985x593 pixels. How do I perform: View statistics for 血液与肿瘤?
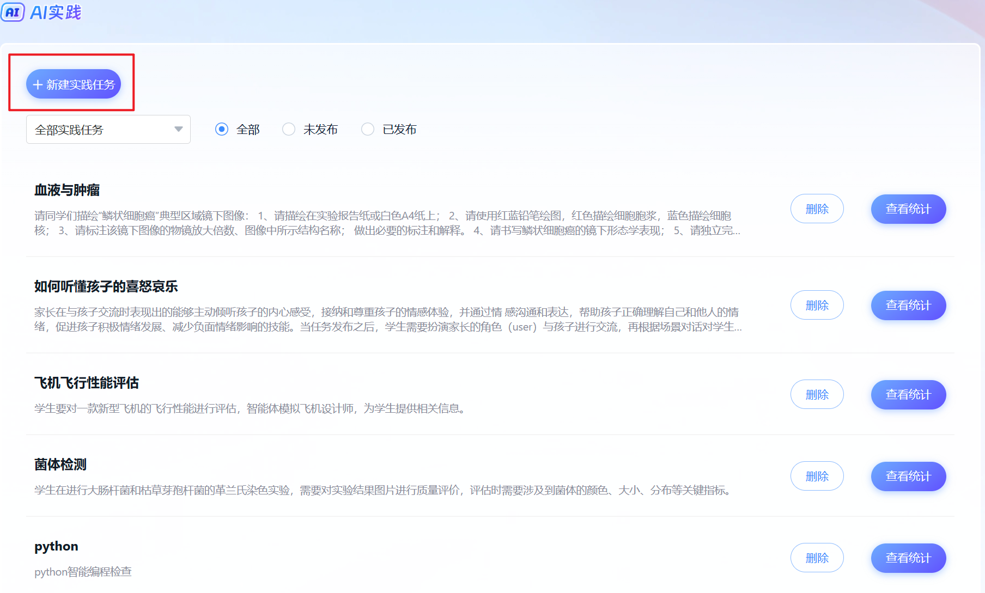(908, 209)
